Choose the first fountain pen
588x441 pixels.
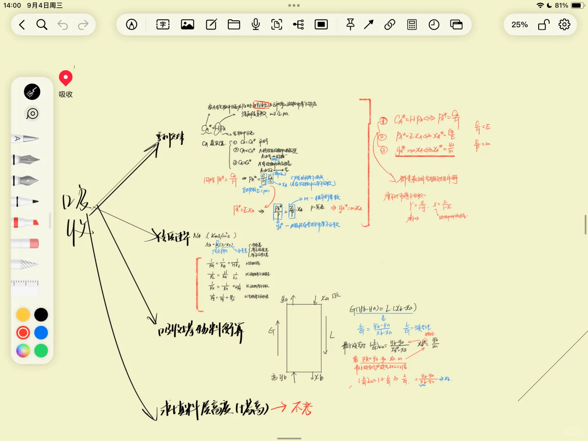point(25,159)
